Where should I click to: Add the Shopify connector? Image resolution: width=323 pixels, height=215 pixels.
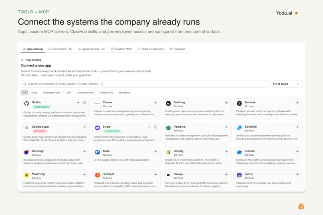(226, 151)
